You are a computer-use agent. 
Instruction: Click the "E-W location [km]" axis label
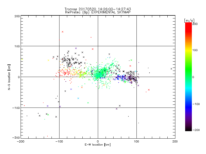point(98,145)
